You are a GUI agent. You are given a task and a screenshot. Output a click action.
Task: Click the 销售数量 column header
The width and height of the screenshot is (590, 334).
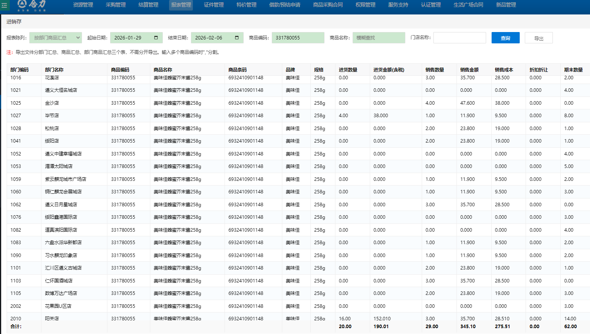(x=435, y=70)
